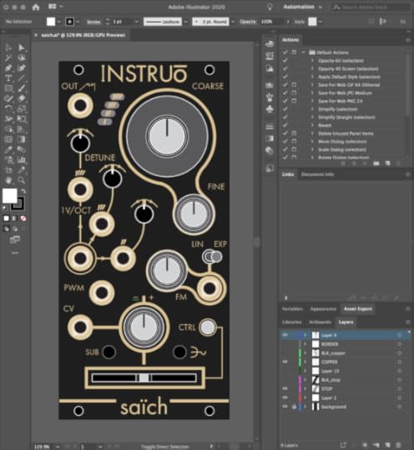
Task: Select the Pen tool
Action: coord(8,68)
